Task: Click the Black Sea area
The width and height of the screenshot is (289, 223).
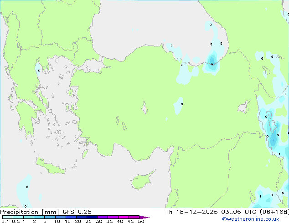Action: [137, 23]
